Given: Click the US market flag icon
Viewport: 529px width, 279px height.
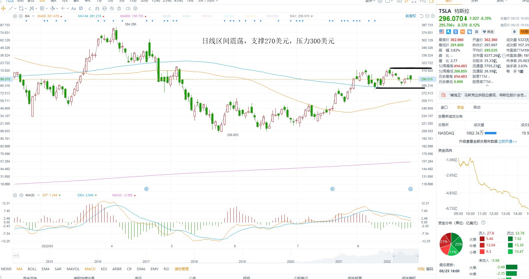Looking at the screenshot, I should [x=442, y=31].
